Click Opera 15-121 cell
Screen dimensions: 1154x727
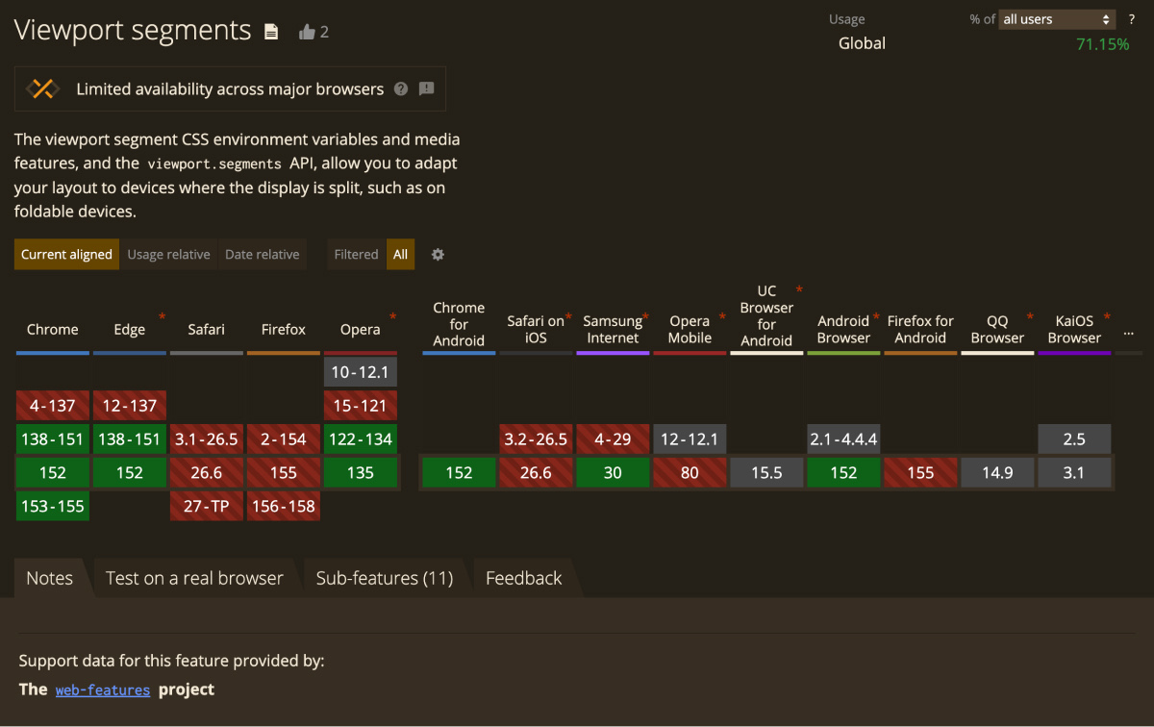point(361,406)
